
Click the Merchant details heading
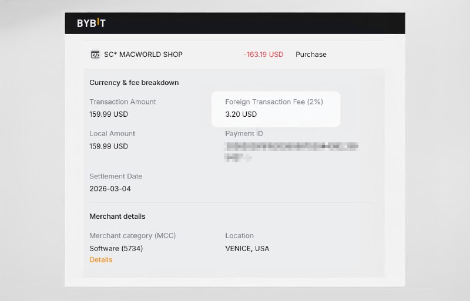117,217
